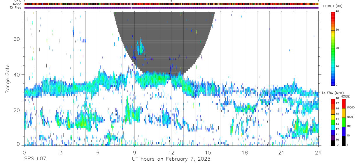The width and height of the screenshot is (358, 165).
Task: Click the 0 tick on UT hours axis
Action: 24,152
